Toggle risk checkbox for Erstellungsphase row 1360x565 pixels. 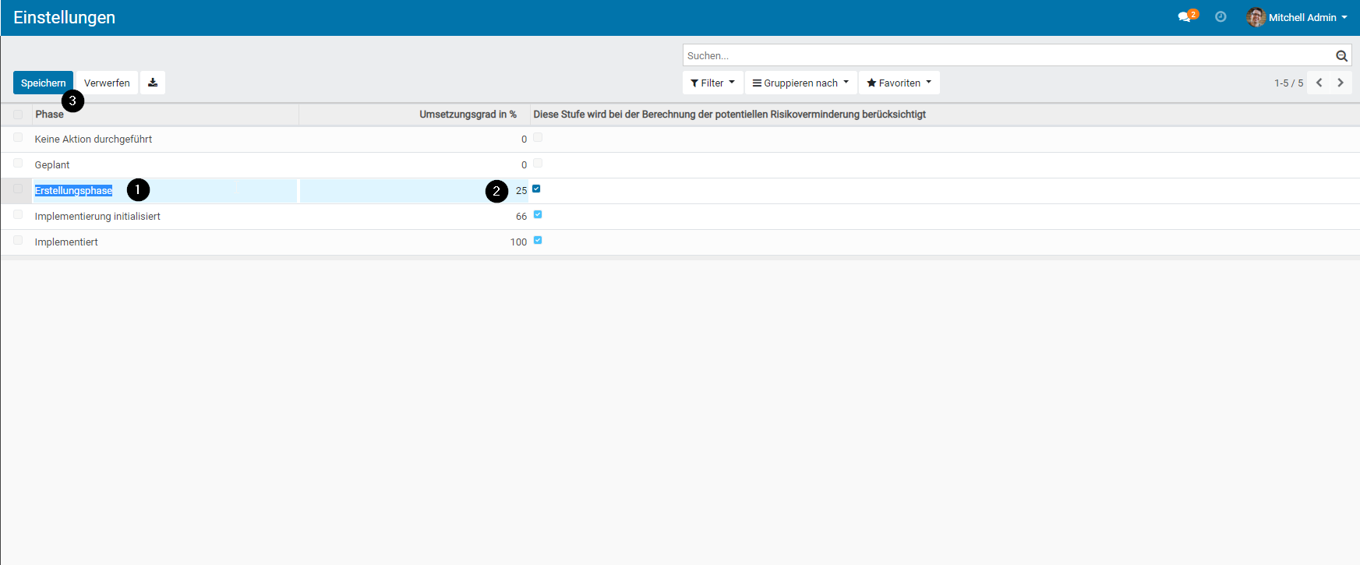tap(536, 189)
